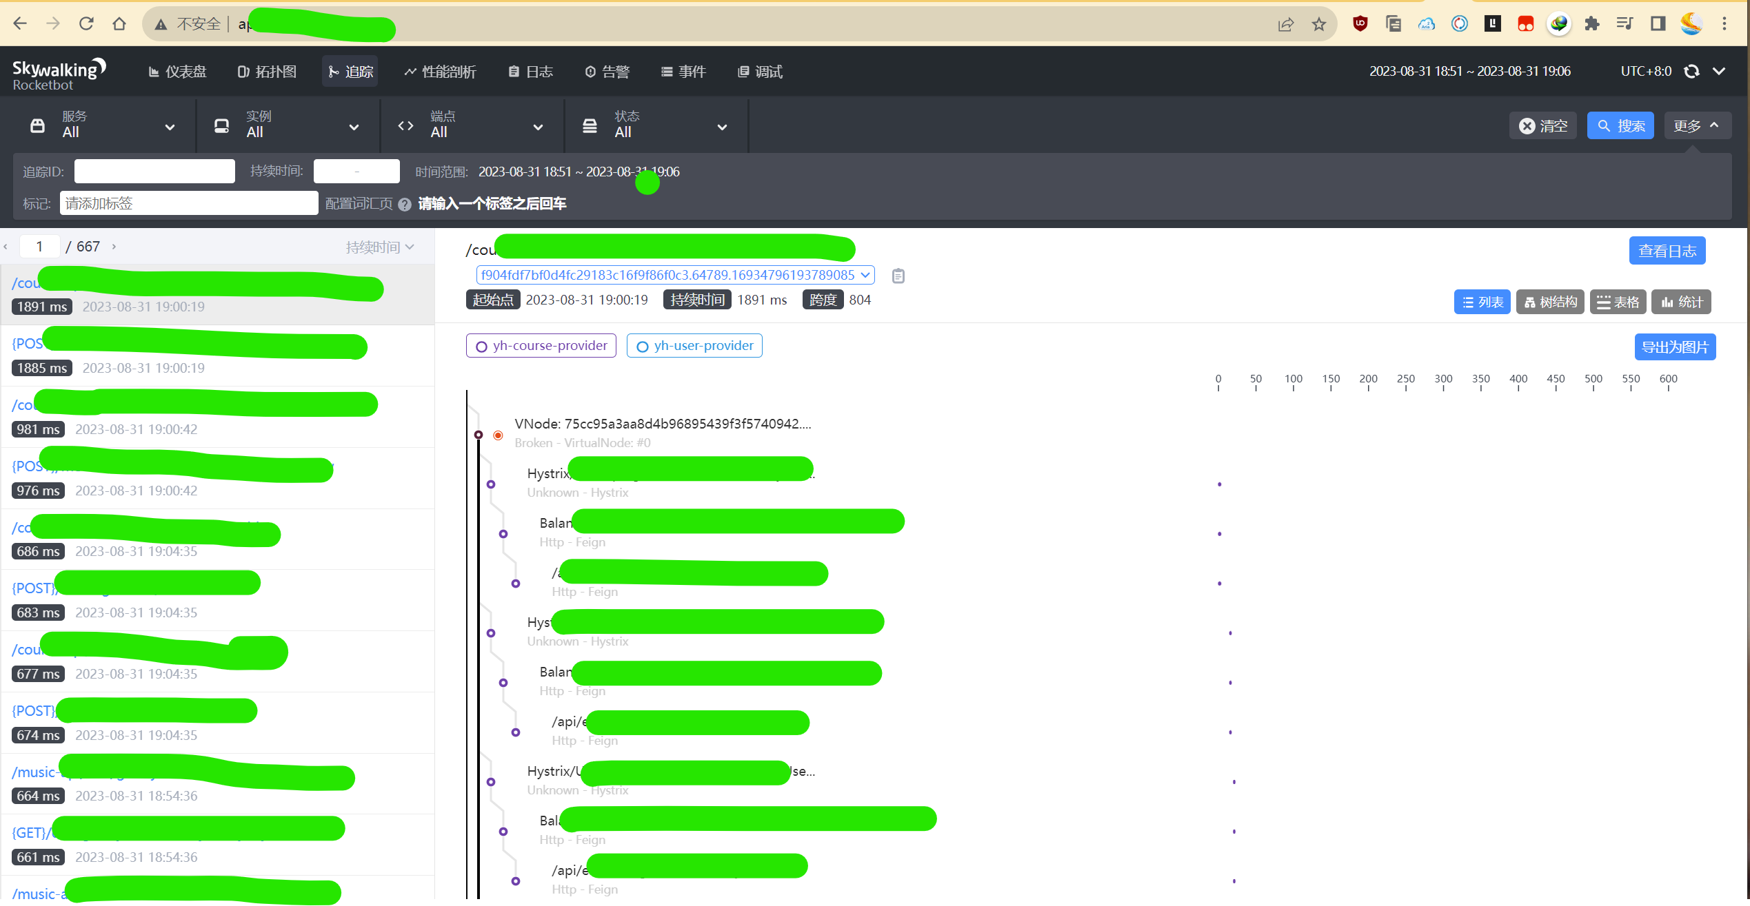This screenshot has height=906, width=1750.
Task: Click the 清空 clear button
Action: 1543,126
